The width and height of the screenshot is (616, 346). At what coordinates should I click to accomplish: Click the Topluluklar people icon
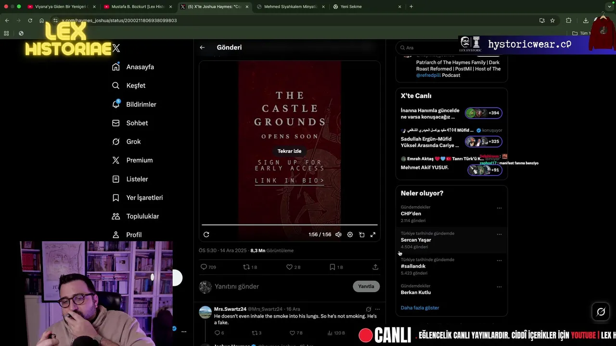click(115, 216)
